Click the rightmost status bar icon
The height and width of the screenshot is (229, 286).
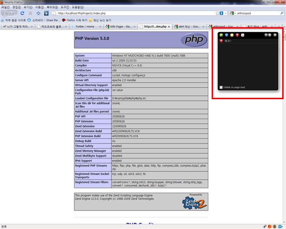click(281, 227)
